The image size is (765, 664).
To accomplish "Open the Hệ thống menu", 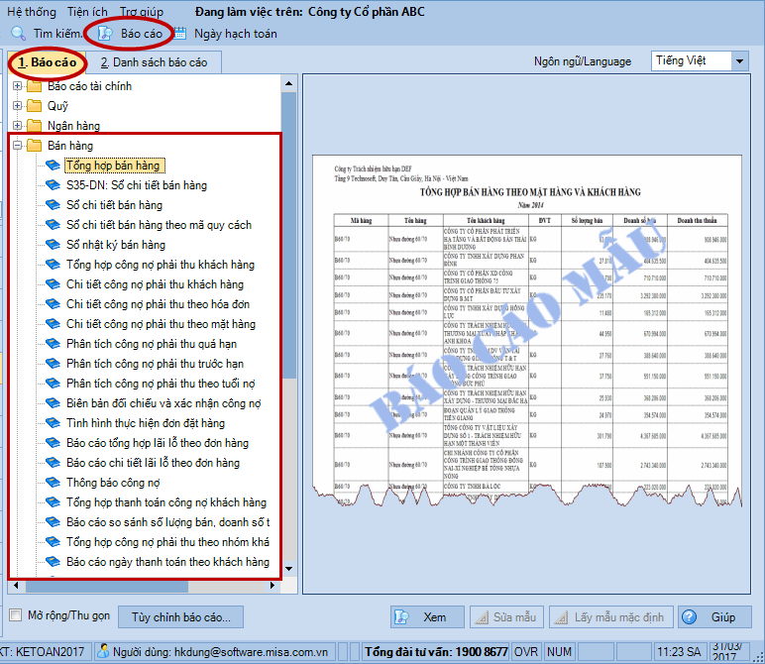I will pyautogui.click(x=32, y=10).
